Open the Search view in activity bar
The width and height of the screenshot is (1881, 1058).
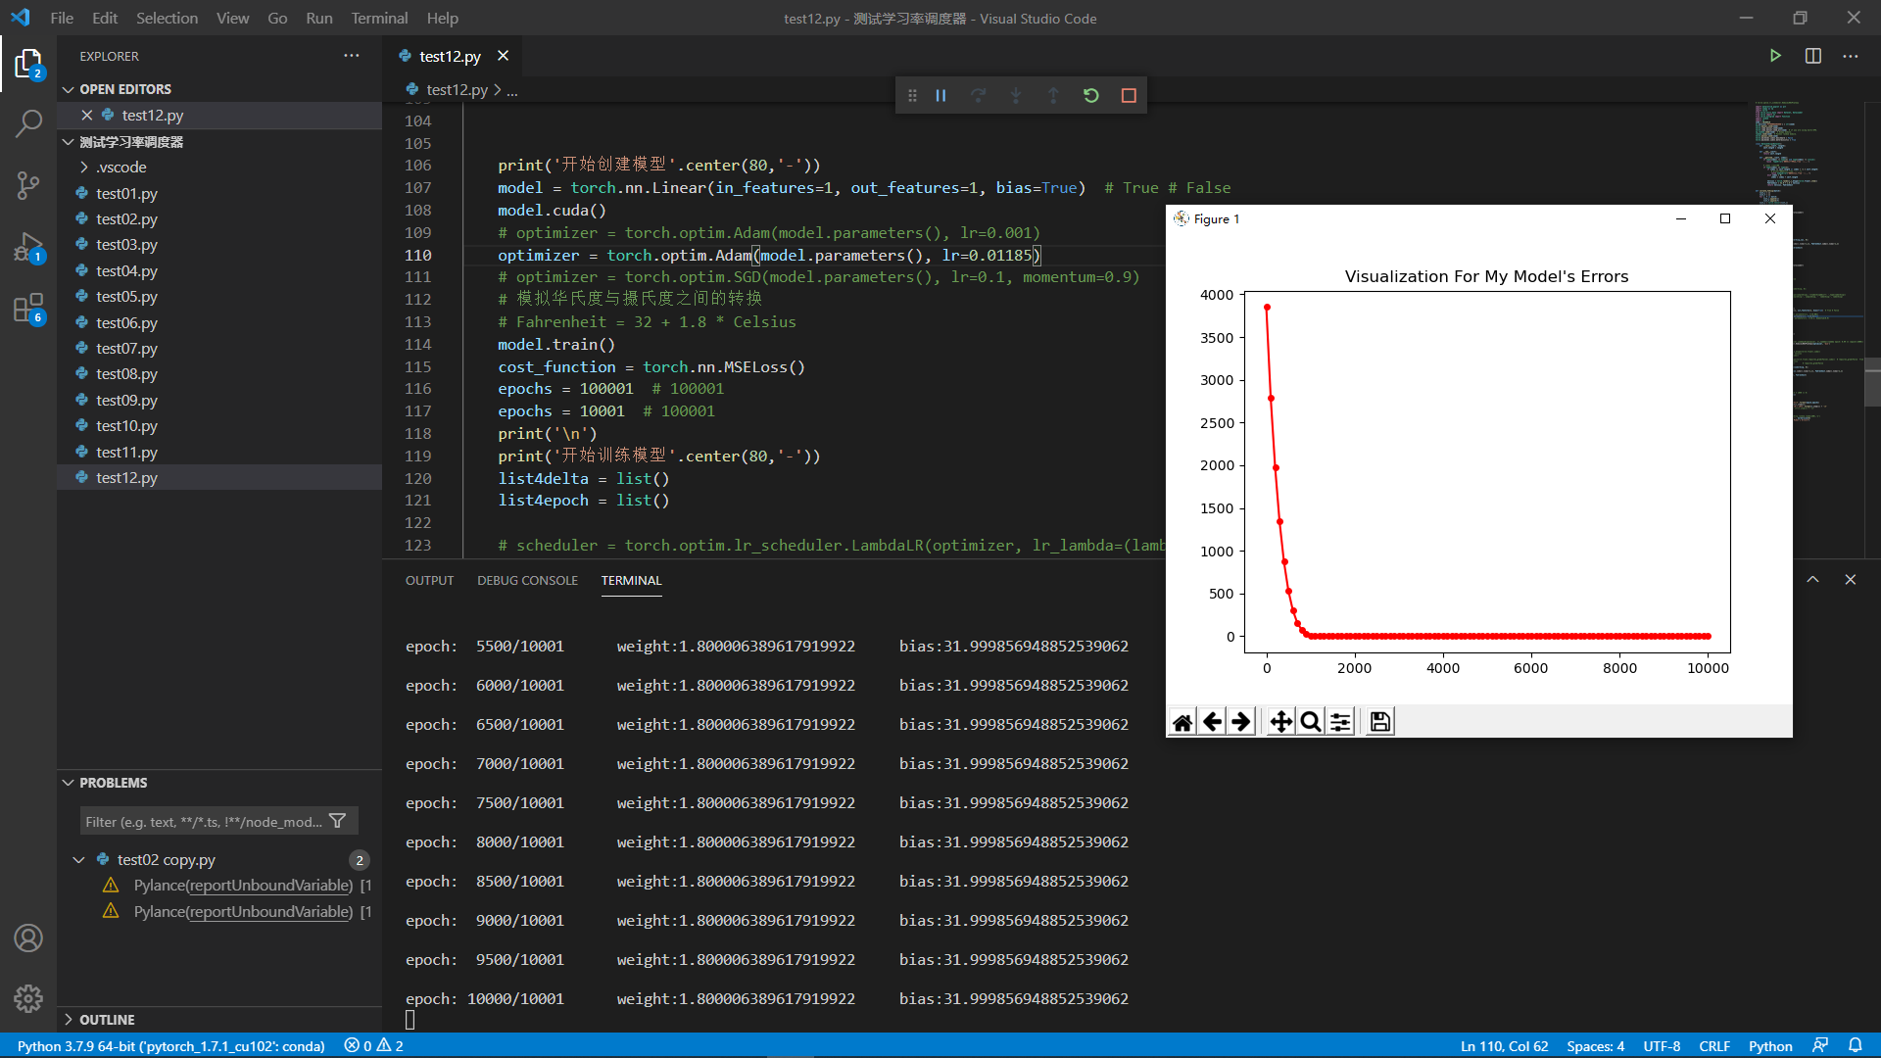tap(28, 123)
